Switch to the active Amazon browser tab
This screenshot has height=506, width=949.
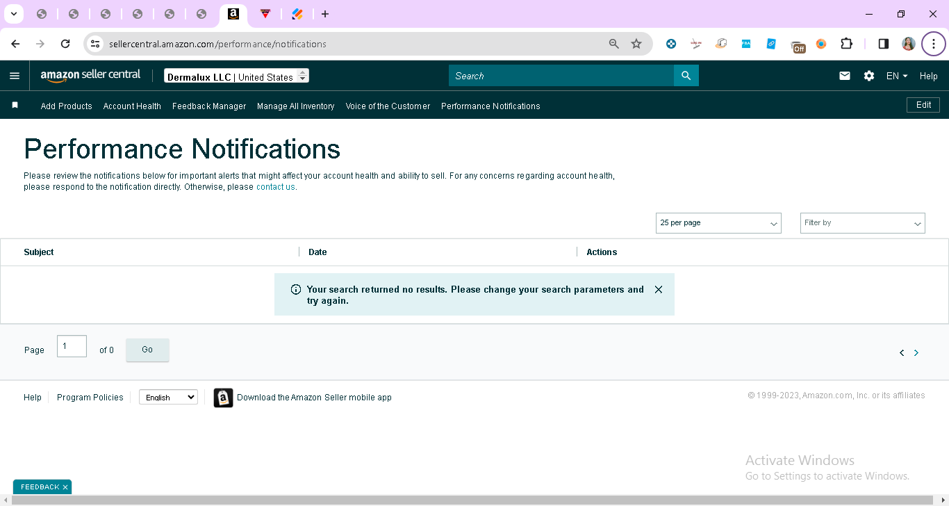point(233,14)
